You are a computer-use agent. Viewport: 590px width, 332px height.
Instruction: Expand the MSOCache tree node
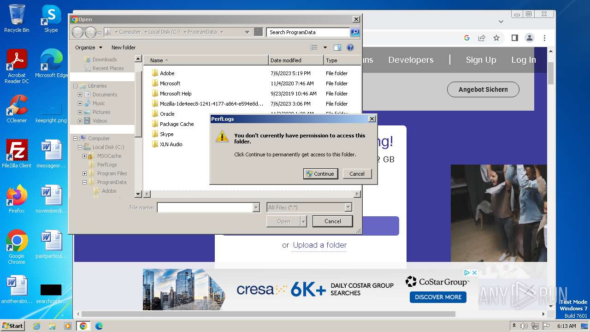(84, 156)
